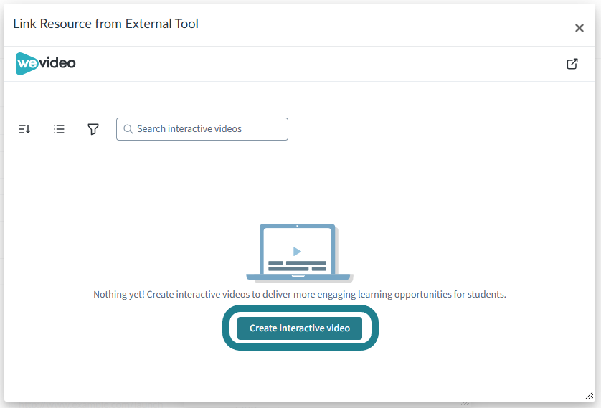Switch to list view icon

point(59,129)
